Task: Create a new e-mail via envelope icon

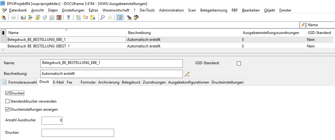Action: pos(85,17)
